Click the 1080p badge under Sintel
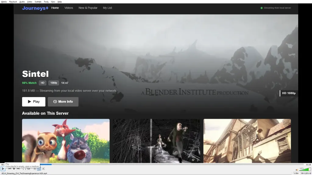This screenshot has height=175, width=312. click(54, 83)
